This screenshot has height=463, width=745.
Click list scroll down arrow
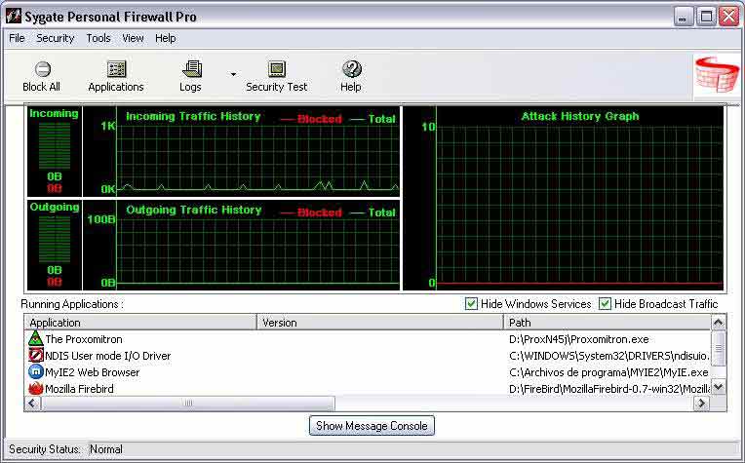pos(719,388)
